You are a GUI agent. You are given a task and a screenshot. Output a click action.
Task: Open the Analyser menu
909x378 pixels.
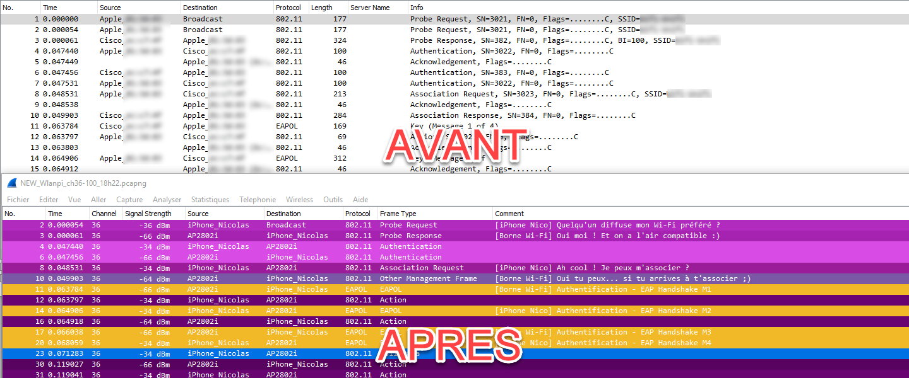click(x=167, y=200)
